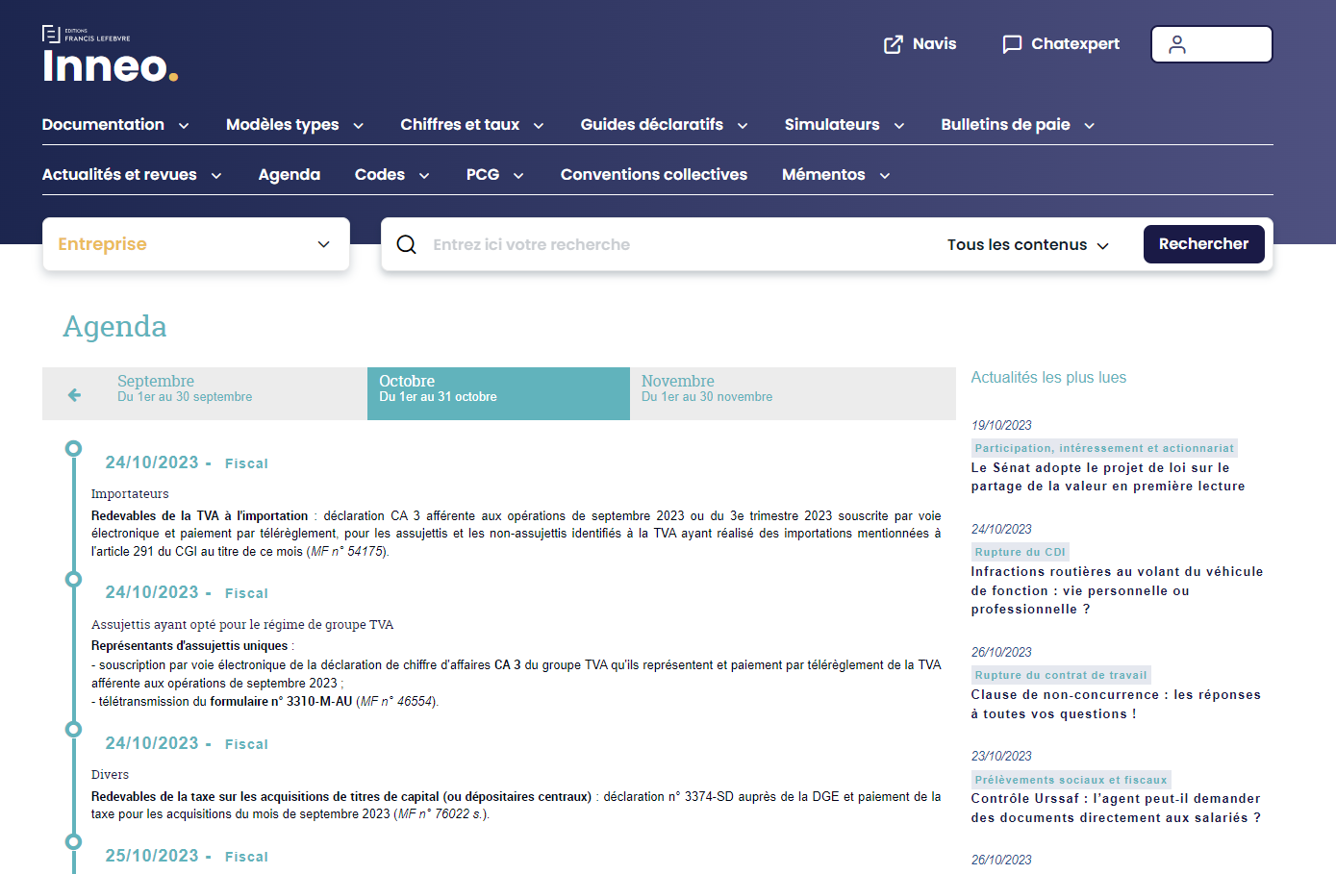The height and width of the screenshot is (874, 1336).
Task: Open the Agenda menu item
Action: pyautogui.click(x=289, y=175)
